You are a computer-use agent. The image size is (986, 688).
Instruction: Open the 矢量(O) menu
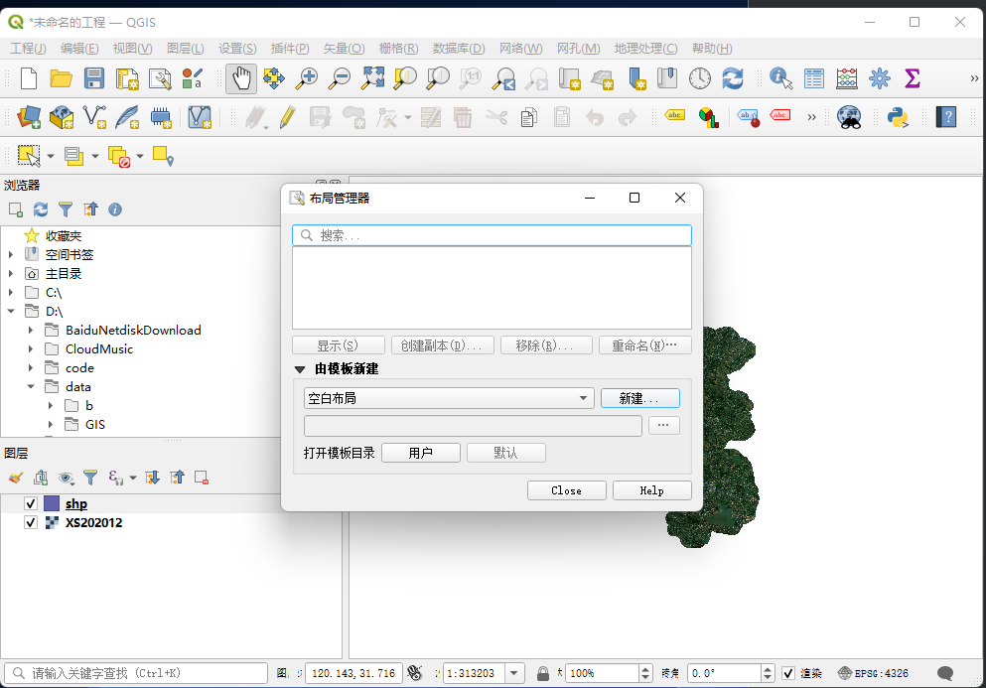(x=344, y=49)
